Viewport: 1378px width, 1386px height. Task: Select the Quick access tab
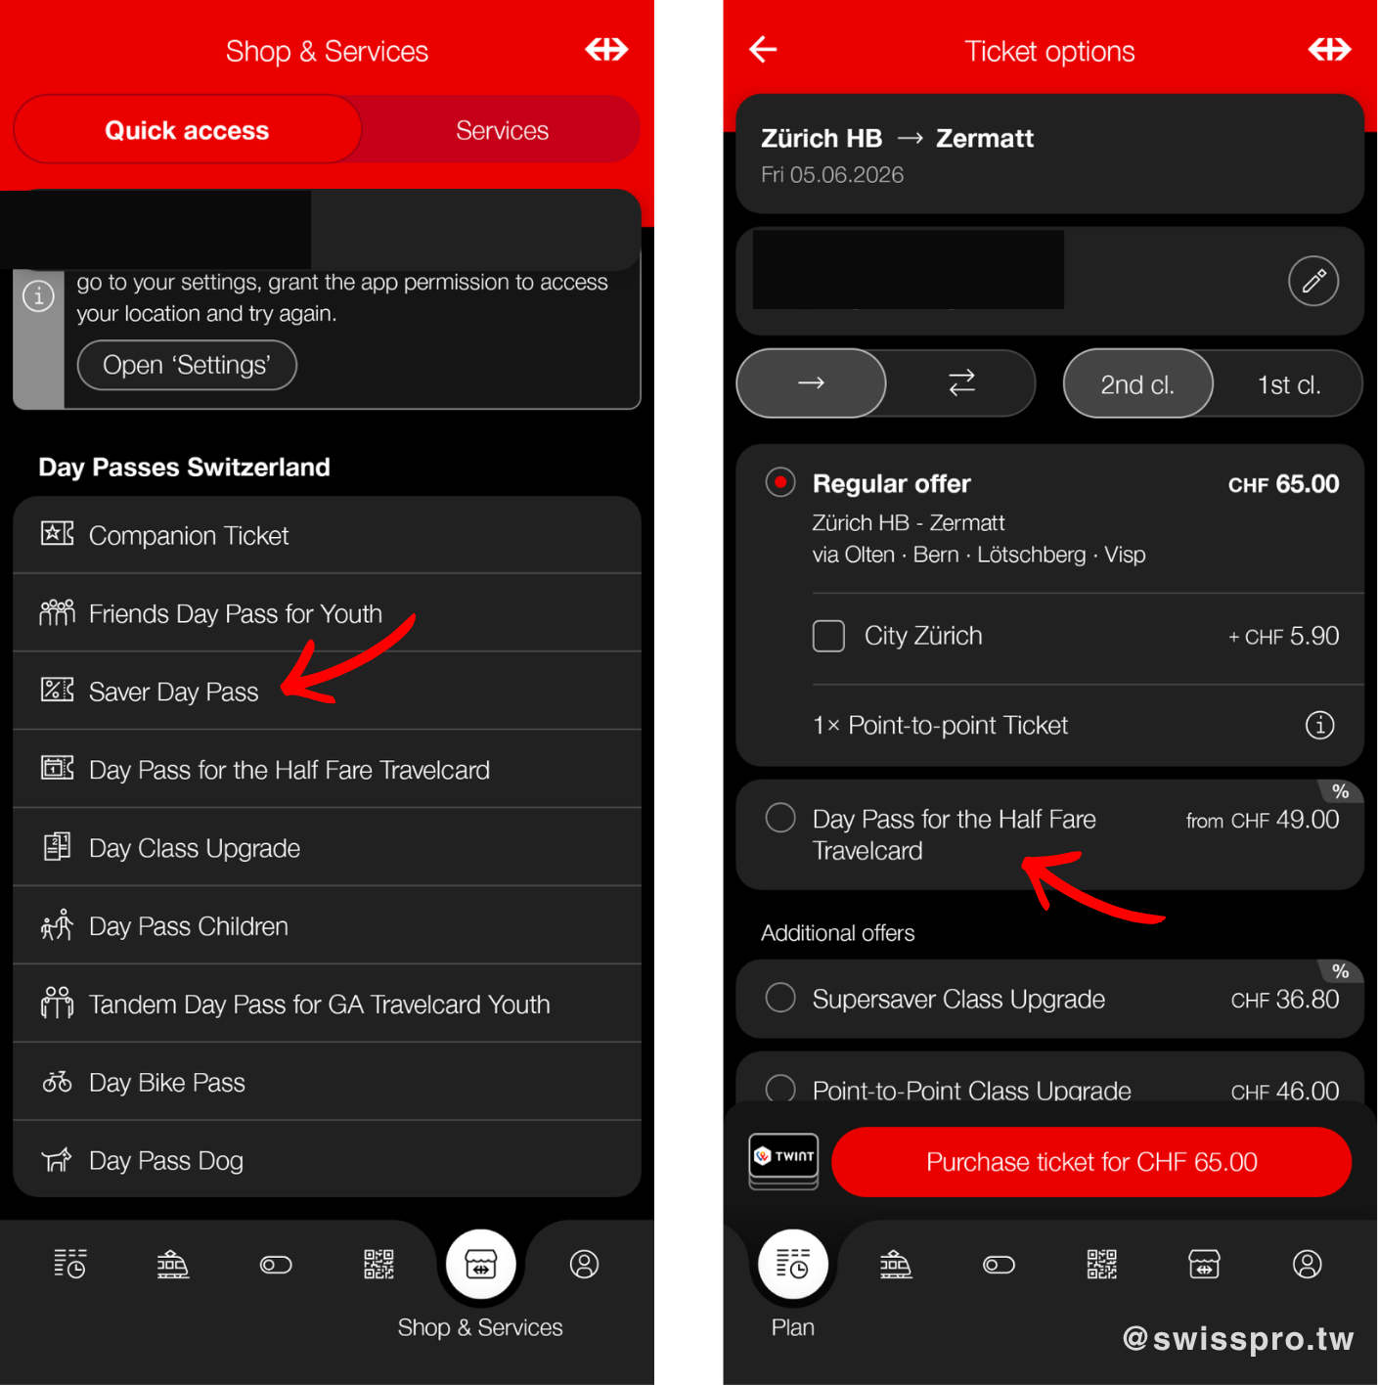[x=187, y=130]
